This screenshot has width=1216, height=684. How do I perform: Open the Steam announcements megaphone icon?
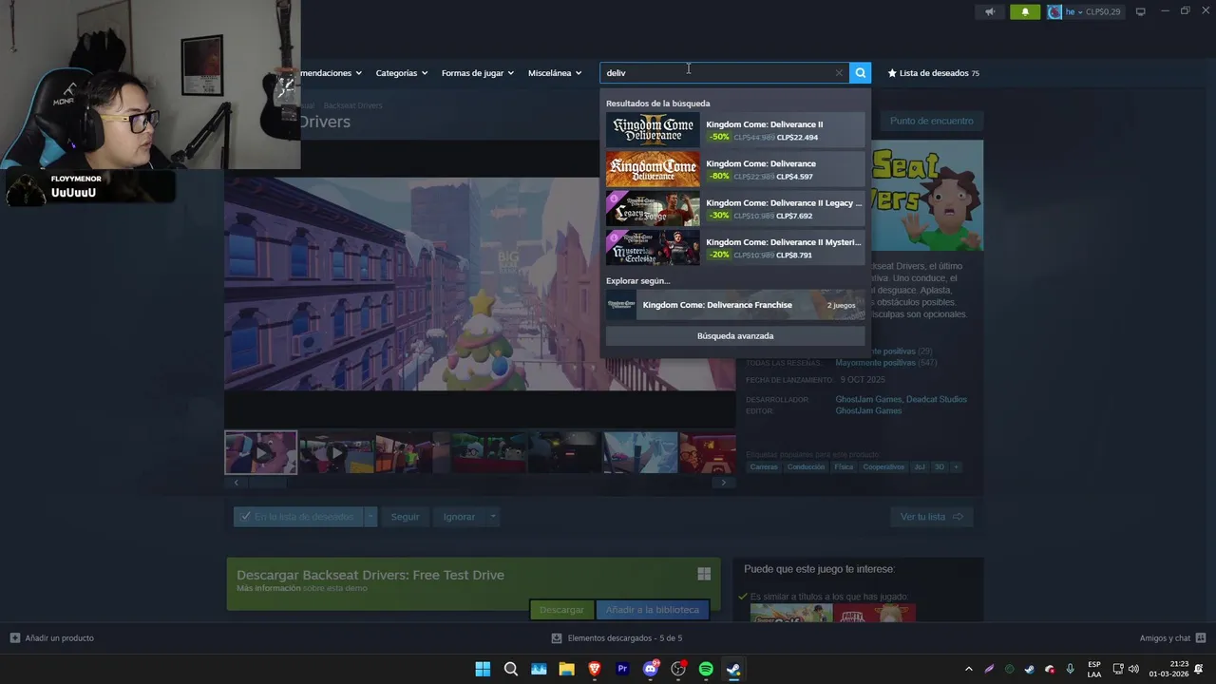(x=990, y=11)
